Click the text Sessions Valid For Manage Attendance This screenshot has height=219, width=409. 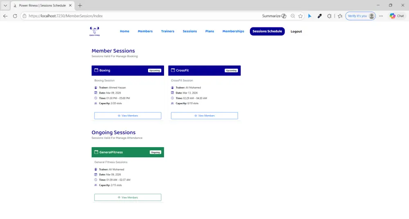pyautogui.click(x=117, y=138)
